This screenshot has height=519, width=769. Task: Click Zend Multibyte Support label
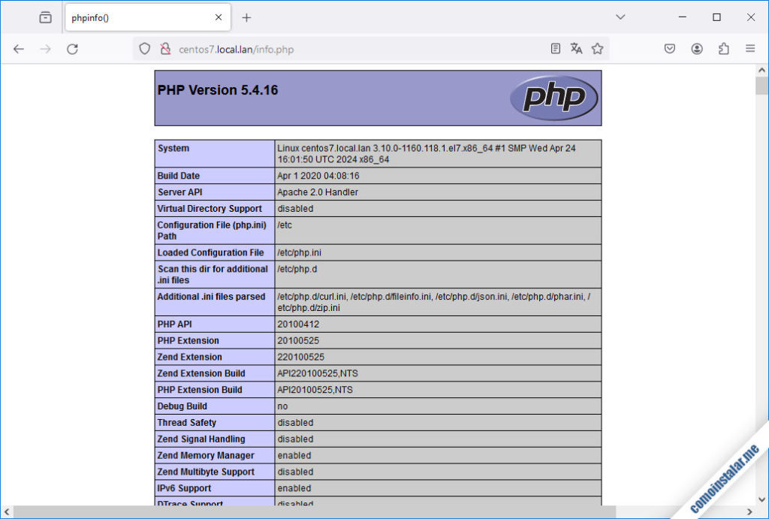[x=206, y=472]
